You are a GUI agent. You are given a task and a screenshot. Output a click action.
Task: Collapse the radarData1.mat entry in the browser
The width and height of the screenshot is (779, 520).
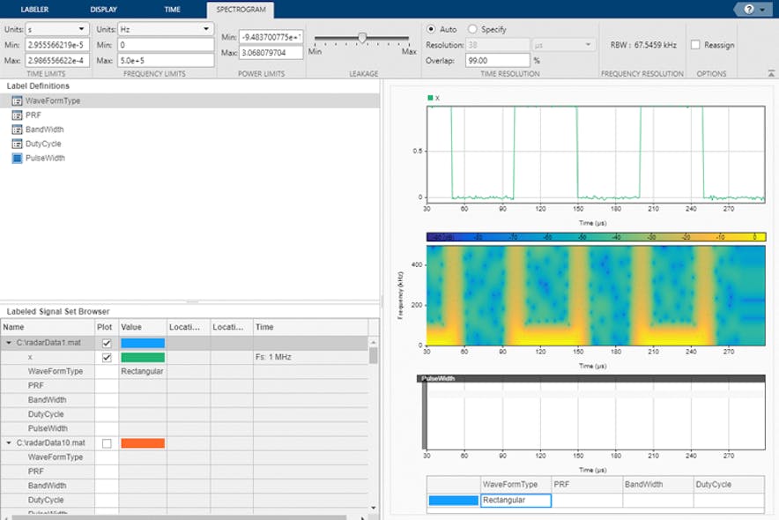tap(8, 343)
